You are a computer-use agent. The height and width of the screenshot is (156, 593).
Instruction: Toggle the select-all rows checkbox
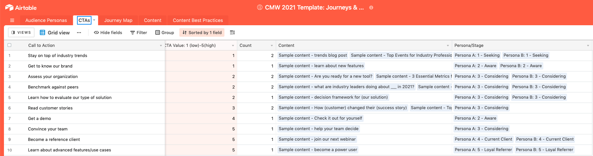pyautogui.click(x=10, y=45)
